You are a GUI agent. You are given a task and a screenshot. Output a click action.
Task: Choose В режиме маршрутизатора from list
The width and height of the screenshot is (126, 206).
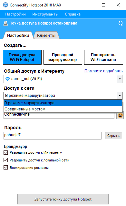pyautogui.click(x=63, y=103)
